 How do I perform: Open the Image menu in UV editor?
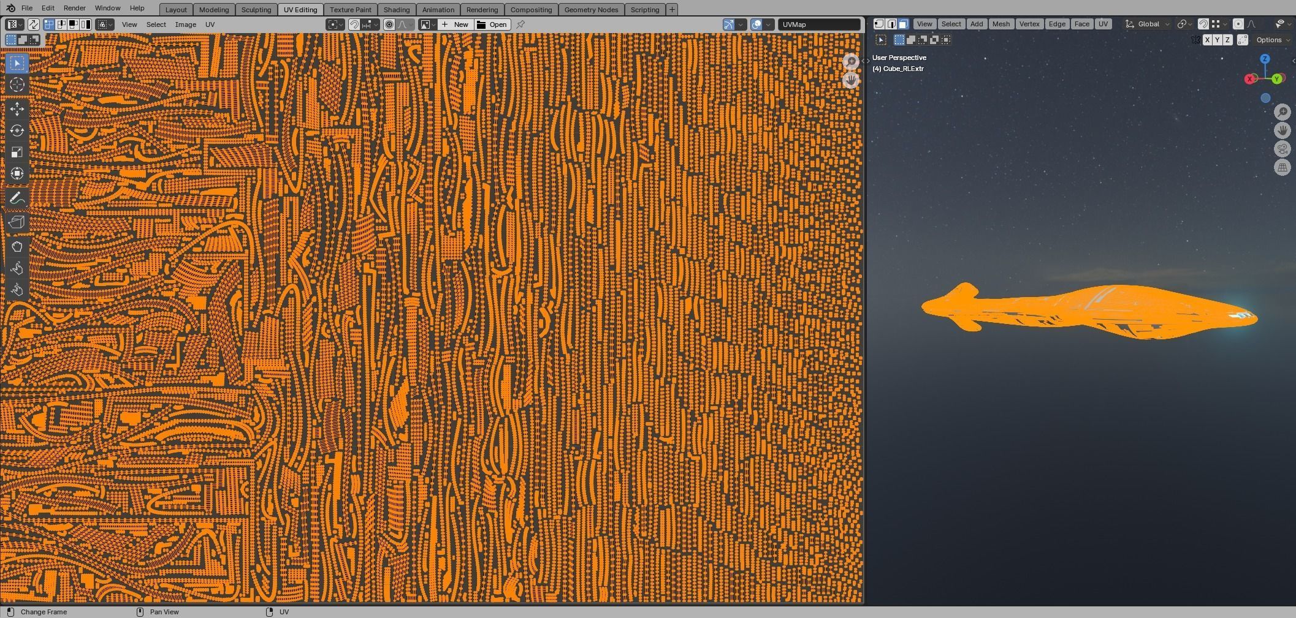point(186,24)
